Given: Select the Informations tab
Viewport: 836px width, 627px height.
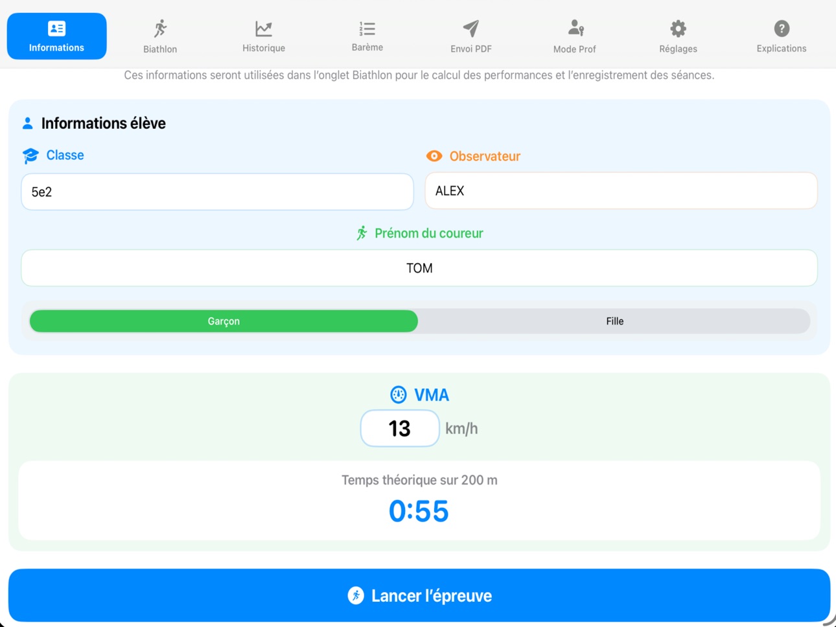Looking at the screenshot, I should click(56, 36).
